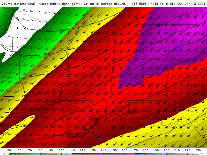Click the 140 knot legend label
This screenshot has height=155, width=207.
point(104,150)
